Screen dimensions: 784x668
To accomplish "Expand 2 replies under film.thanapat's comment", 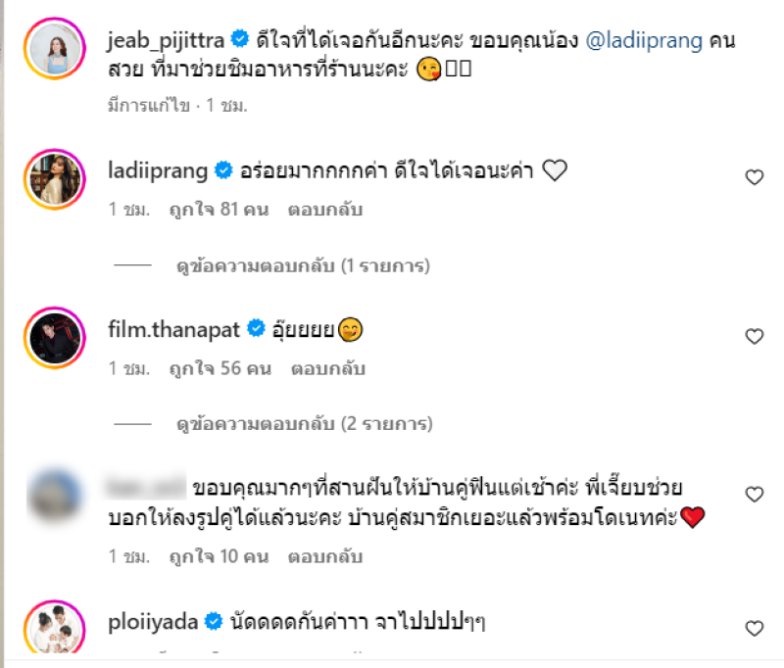I will (303, 424).
